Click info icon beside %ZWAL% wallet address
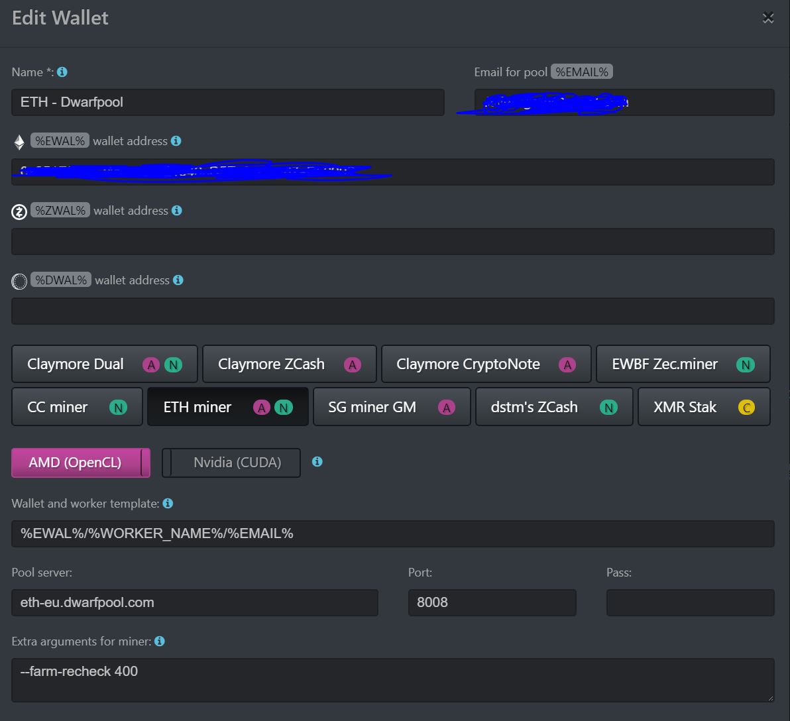The width and height of the screenshot is (790, 721). click(x=176, y=211)
